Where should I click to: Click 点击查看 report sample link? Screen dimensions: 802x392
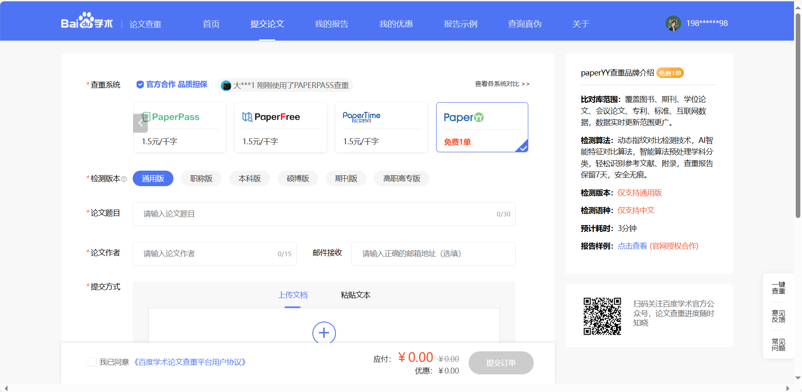tap(632, 246)
